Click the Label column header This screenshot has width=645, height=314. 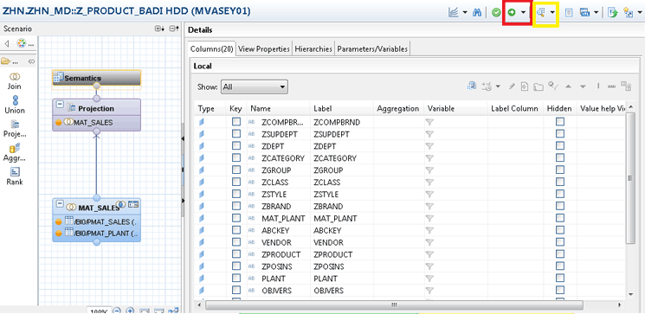[341, 108]
